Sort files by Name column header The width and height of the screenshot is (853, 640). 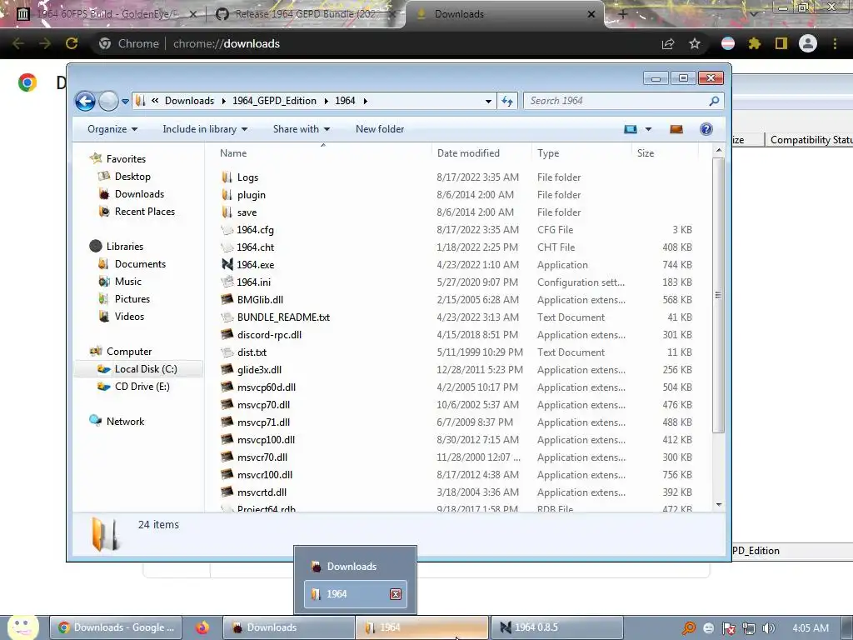233,153
